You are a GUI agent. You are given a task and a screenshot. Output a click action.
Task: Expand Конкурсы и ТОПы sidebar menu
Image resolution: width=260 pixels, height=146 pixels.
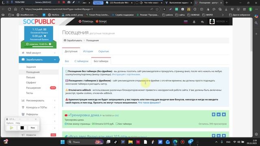[39, 107]
